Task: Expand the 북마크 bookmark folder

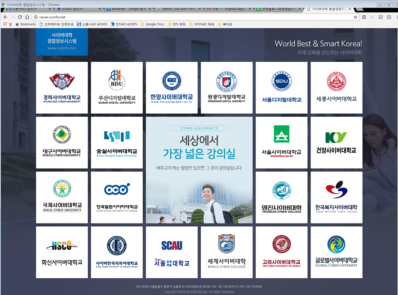Action: [x=225, y=24]
